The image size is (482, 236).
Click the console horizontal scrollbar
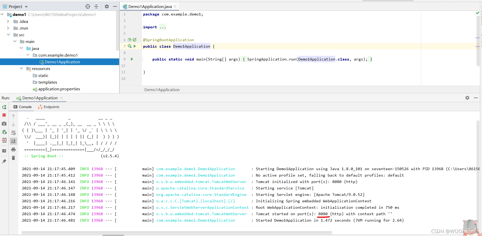(x=177, y=233)
